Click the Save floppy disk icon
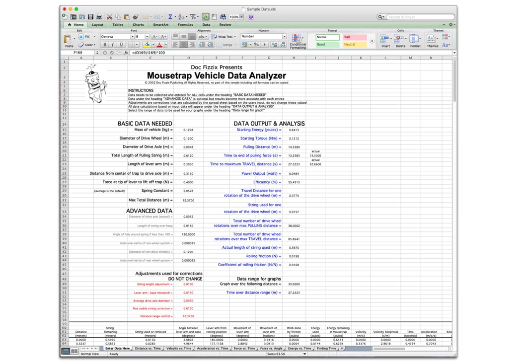This screenshot has height=364, width=524. tap(90, 17)
